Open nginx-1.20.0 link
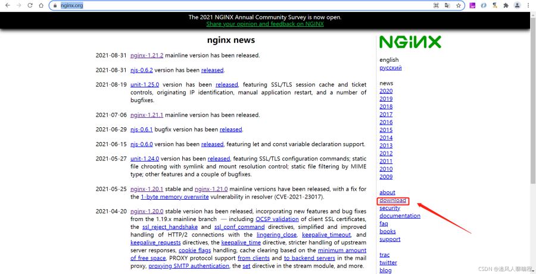The image size is (536, 274). coord(147,211)
